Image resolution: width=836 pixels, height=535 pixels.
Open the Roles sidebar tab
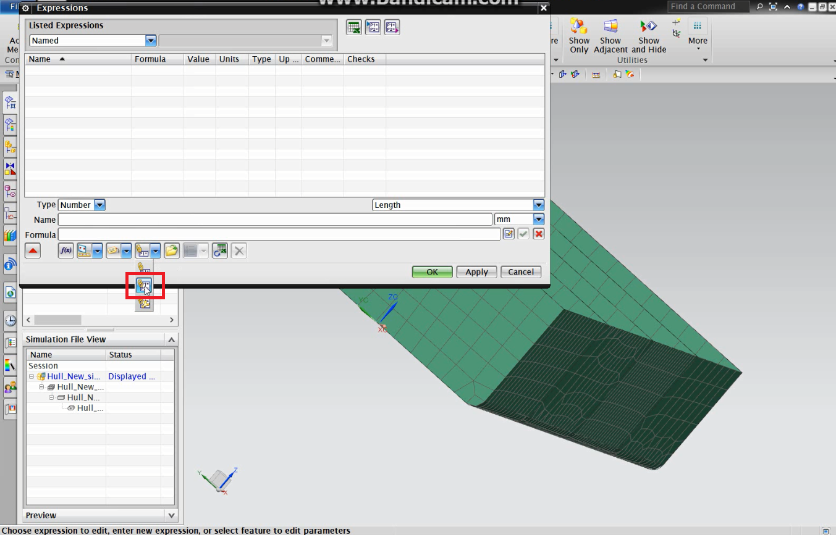[x=11, y=387]
